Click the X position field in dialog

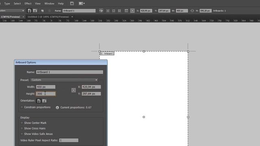point(91,87)
